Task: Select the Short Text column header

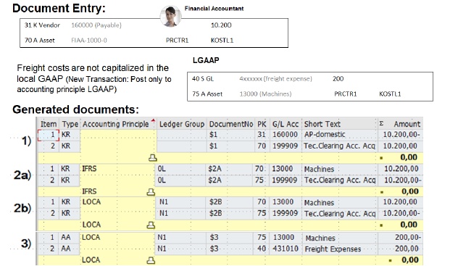Action: [x=322, y=124]
